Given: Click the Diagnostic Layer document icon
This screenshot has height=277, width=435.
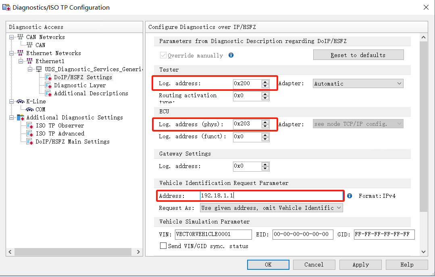Looking at the screenshot, I should tap(48, 85).
